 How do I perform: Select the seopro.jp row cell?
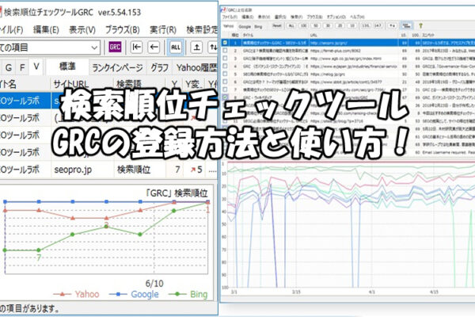82,170
